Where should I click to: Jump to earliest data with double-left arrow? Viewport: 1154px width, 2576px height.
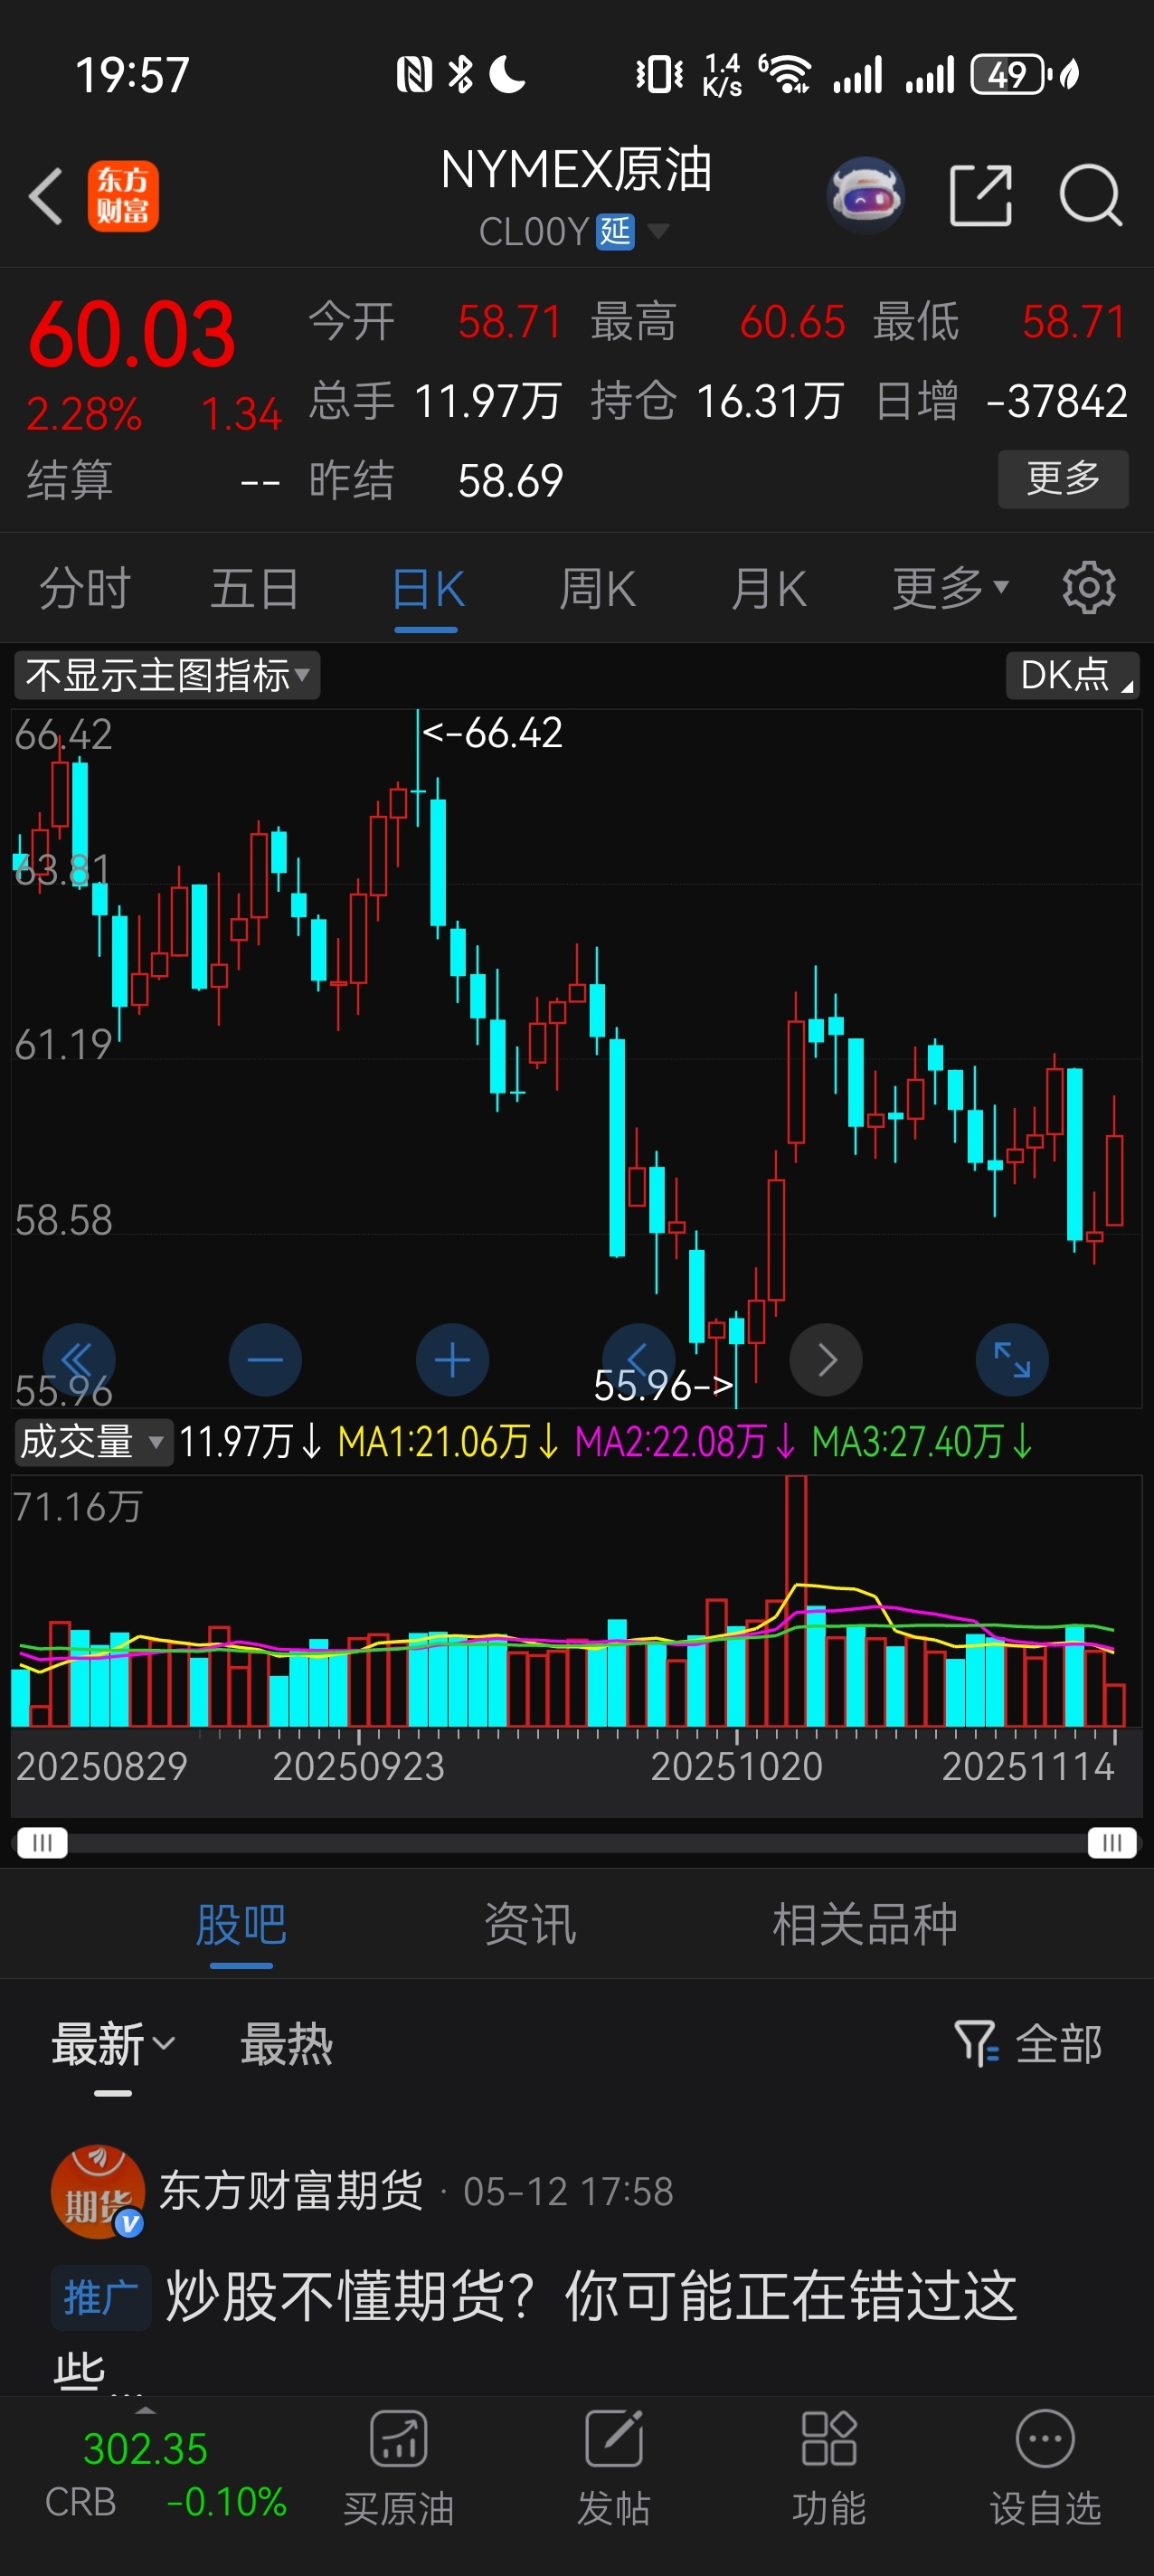(78, 1360)
